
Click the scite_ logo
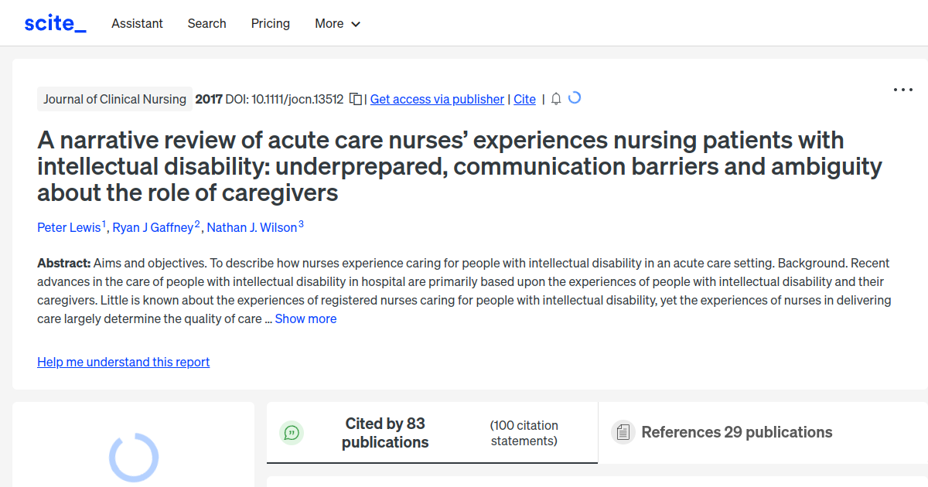(54, 22)
